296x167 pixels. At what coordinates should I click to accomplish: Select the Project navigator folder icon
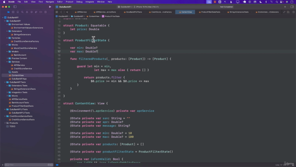coord(8,12)
